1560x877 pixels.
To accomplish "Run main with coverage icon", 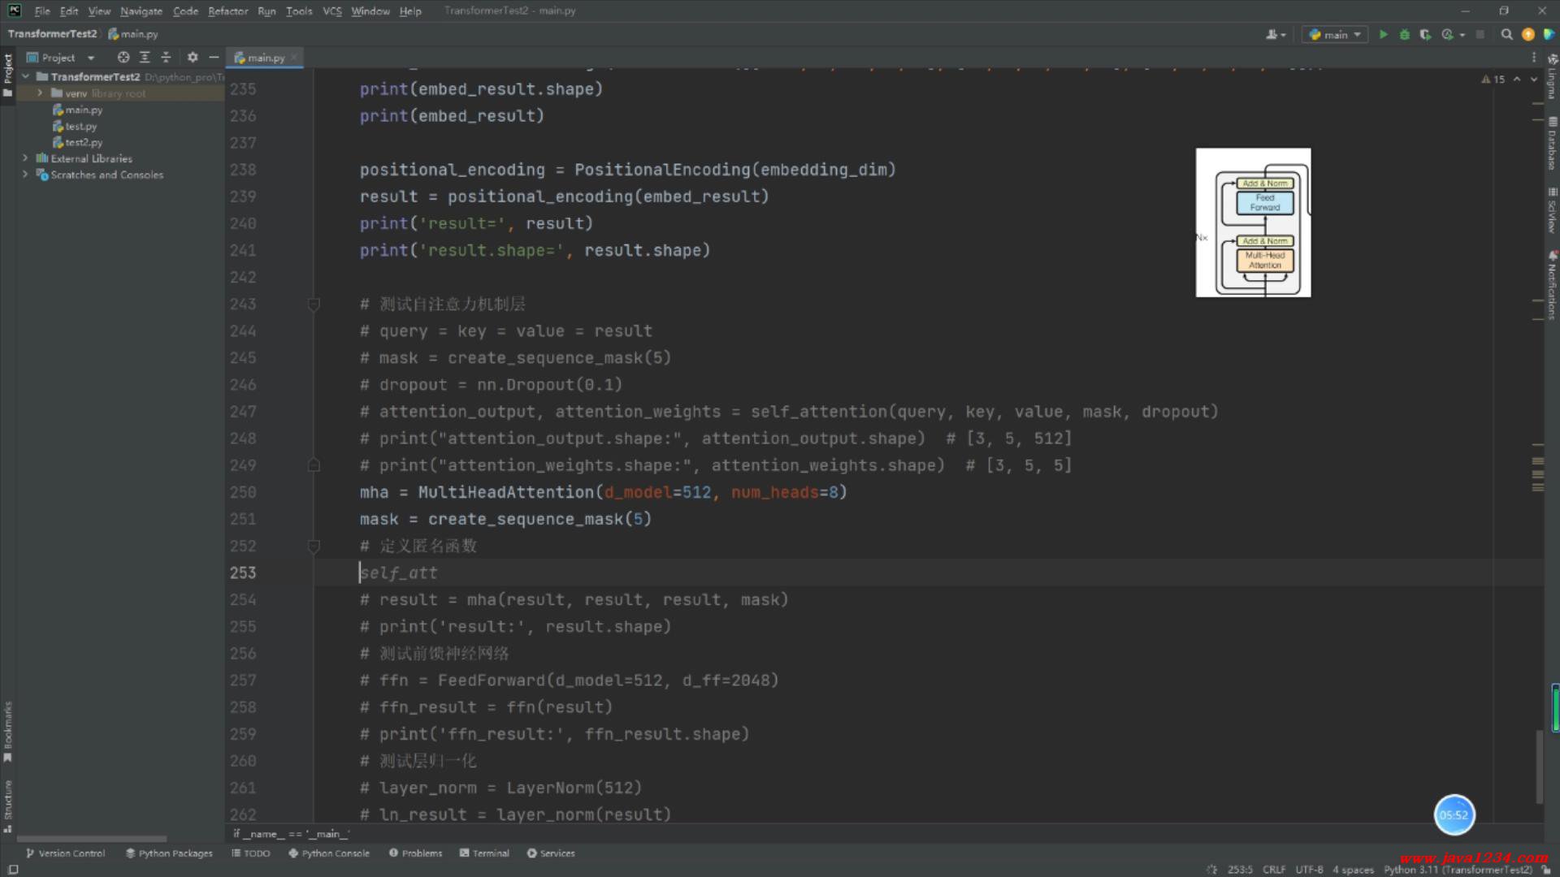I will (1425, 34).
